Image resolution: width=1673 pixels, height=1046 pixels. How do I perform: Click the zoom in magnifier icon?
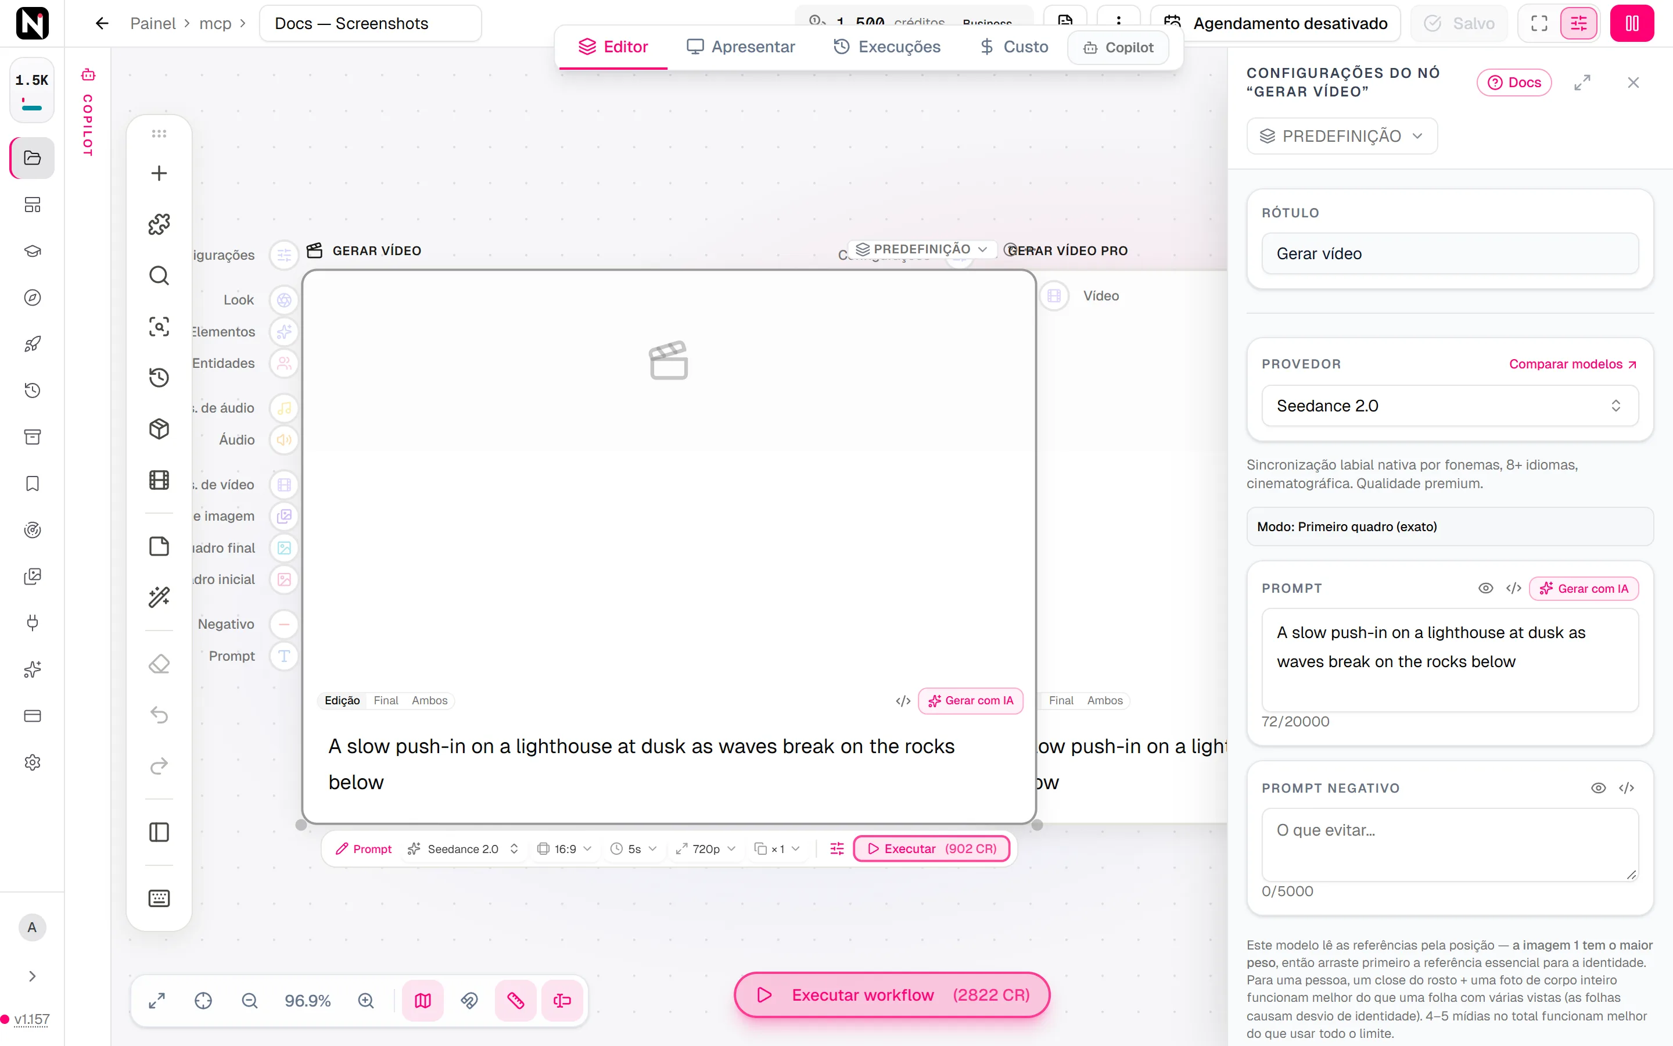[366, 1001]
